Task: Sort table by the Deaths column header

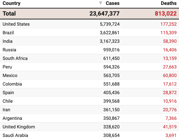Action: pyautogui.click(x=169, y=3)
